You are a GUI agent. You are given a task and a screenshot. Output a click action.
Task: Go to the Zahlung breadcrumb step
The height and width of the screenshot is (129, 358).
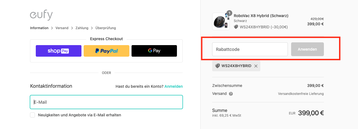tap(82, 28)
